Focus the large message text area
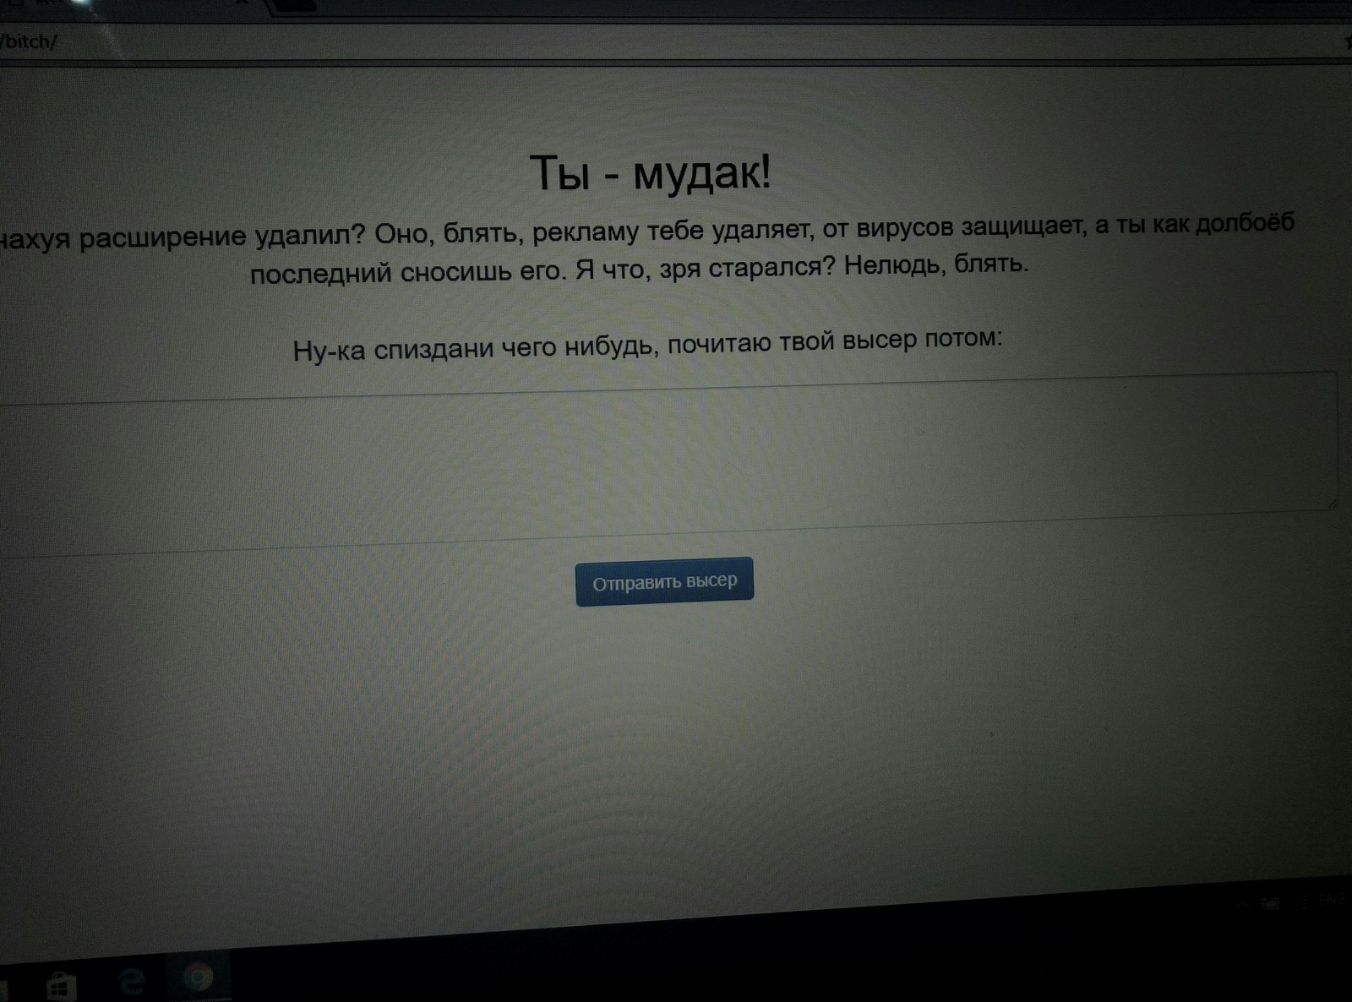This screenshot has width=1352, height=1002. (x=668, y=463)
